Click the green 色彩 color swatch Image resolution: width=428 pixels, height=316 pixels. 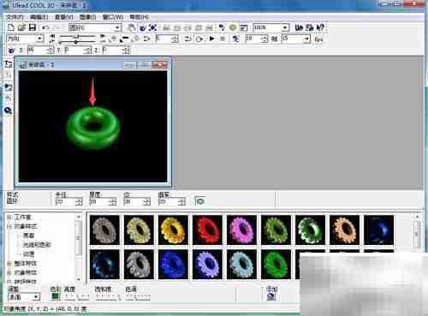click(56, 296)
